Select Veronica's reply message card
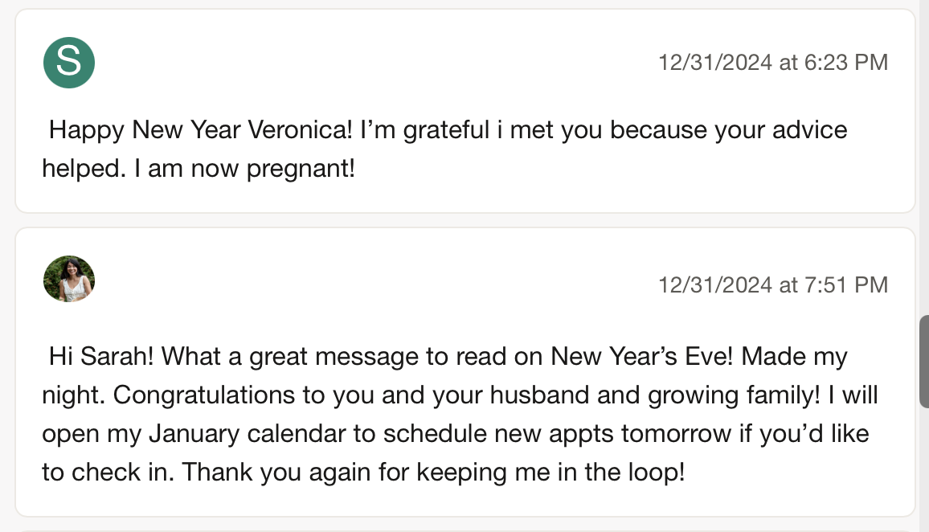This screenshot has width=929, height=532. pos(465,372)
